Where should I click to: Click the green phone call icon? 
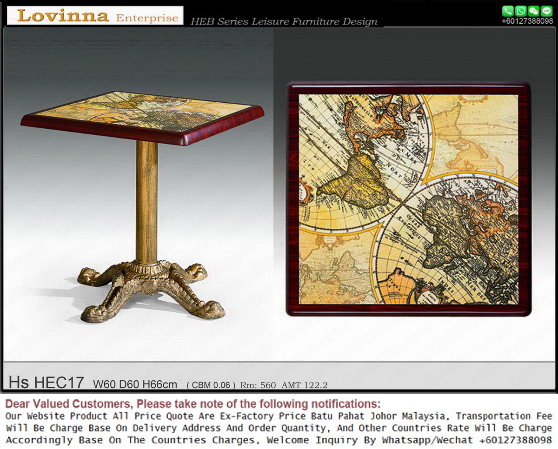(508, 11)
